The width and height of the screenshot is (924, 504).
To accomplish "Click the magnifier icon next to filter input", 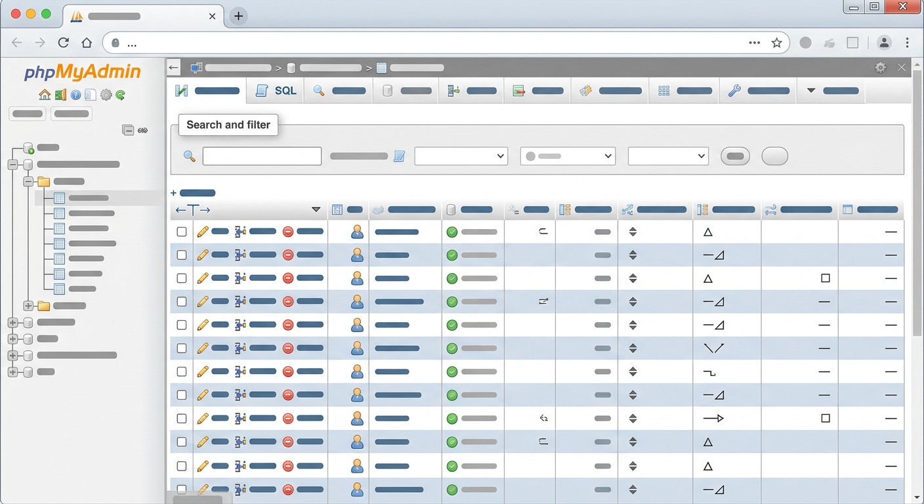I will [190, 156].
